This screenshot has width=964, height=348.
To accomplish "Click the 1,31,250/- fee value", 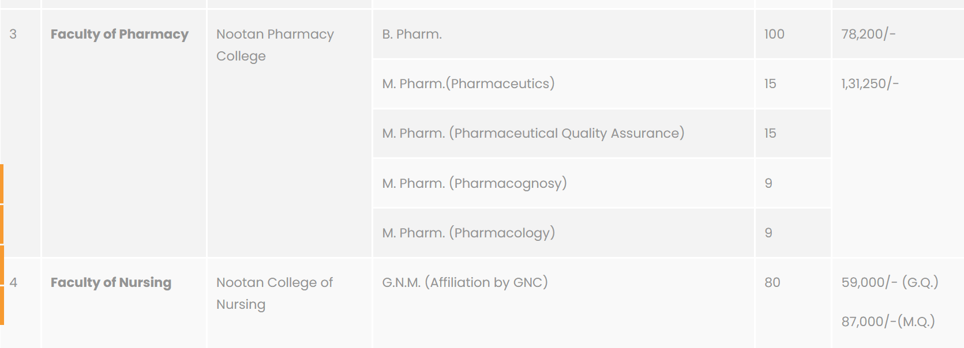I will coord(869,84).
